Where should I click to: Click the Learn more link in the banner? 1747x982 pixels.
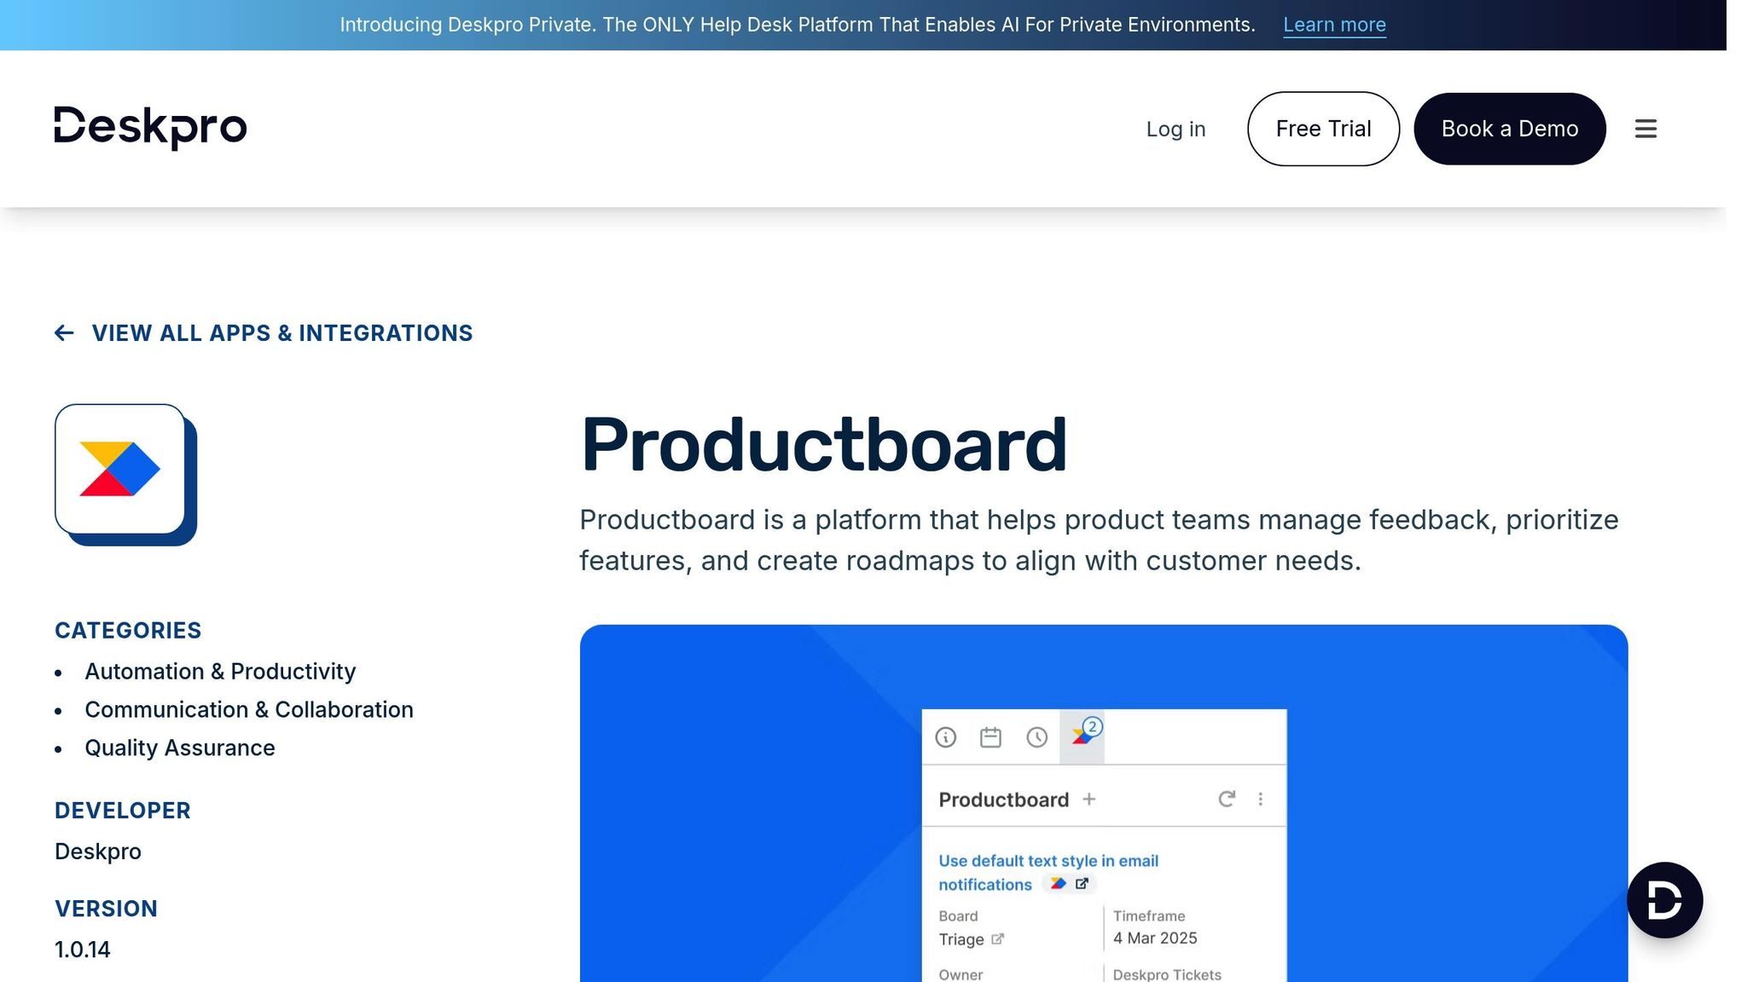point(1334,24)
